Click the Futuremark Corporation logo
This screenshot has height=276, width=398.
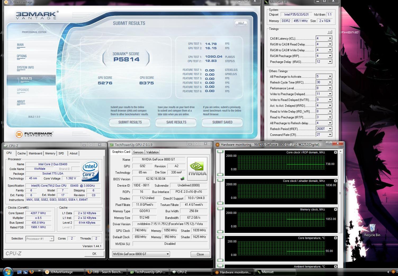[x=34, y=134]
